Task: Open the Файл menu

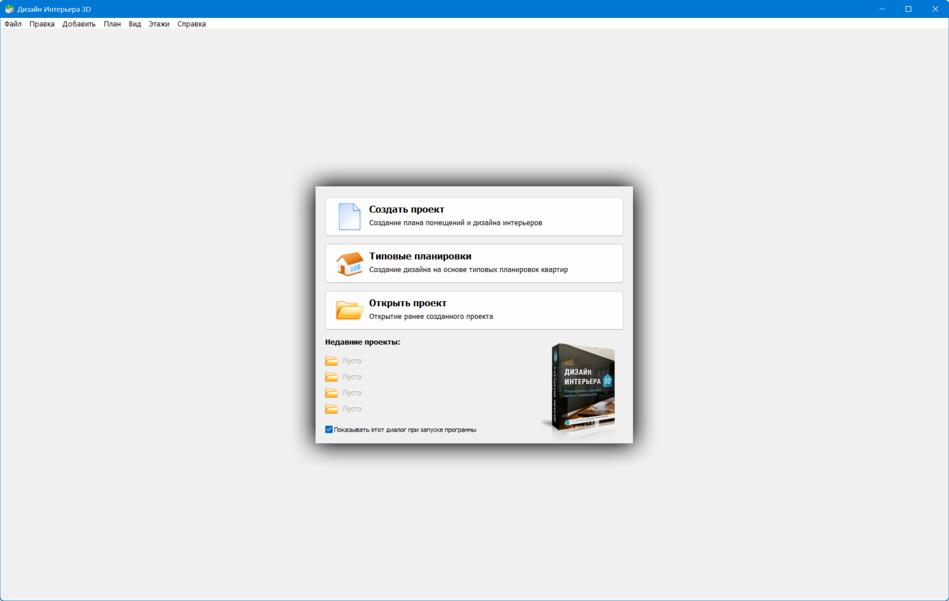Action: [13, 24]
